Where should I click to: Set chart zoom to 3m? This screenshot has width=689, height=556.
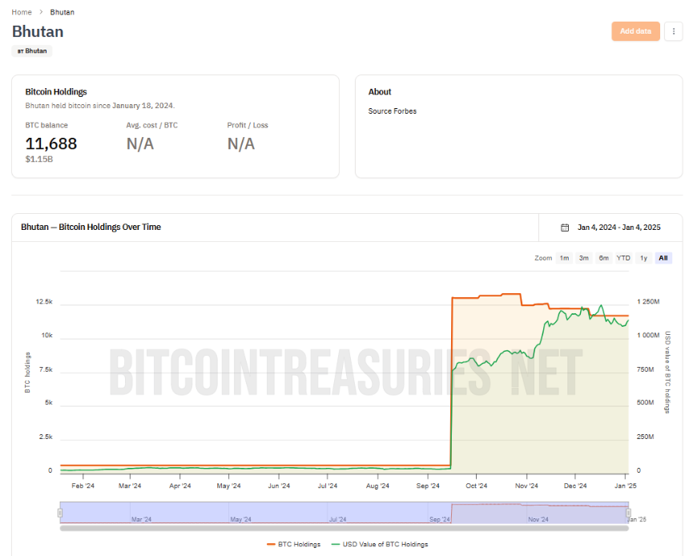click(583, 258)
